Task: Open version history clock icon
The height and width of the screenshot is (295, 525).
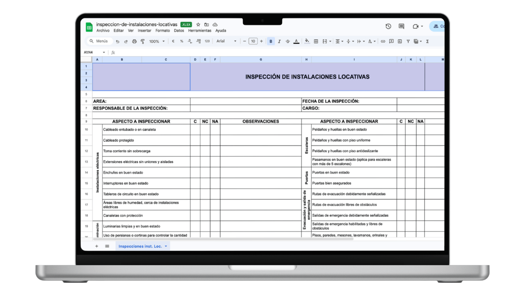Action: (x=388, y=26)
